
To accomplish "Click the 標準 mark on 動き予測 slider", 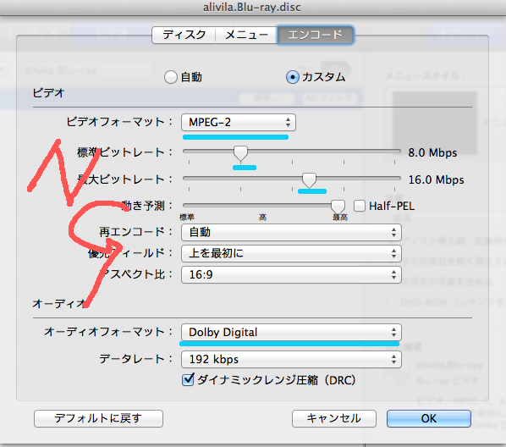I will pyautogui.click(x=187, y=217).
